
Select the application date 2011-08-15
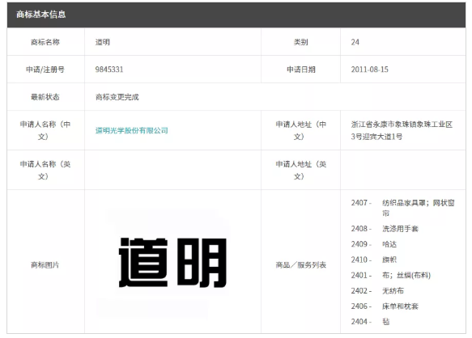(370, 70)
